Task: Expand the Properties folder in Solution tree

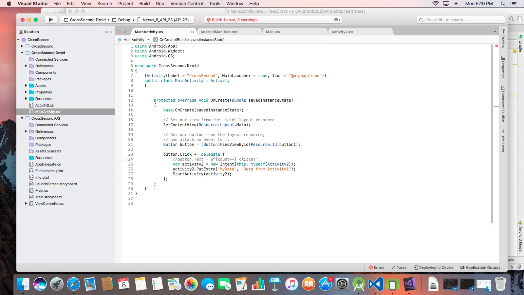Action: pos(26,92)
